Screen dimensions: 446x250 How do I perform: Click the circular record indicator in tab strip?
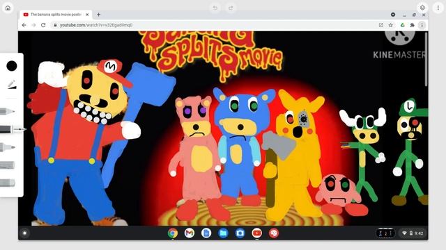(393, 15)
